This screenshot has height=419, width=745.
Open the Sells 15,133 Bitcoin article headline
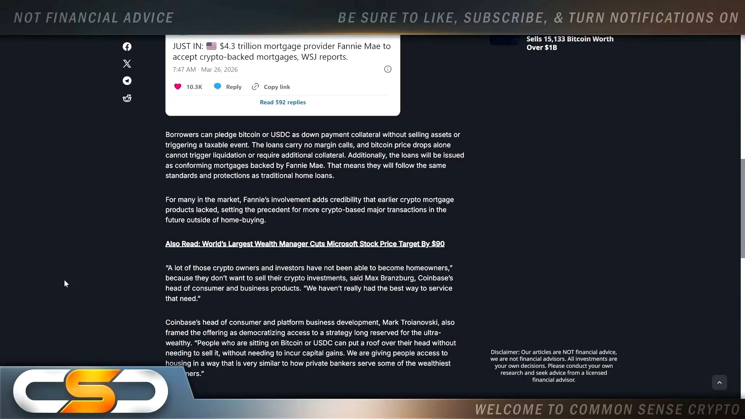570,43
